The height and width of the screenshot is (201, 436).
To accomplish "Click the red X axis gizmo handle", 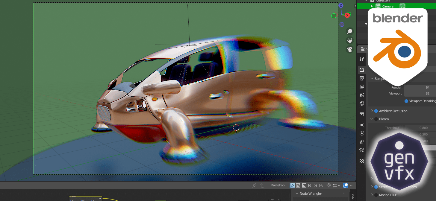I will pyautogui.click(x=347, y=15).
